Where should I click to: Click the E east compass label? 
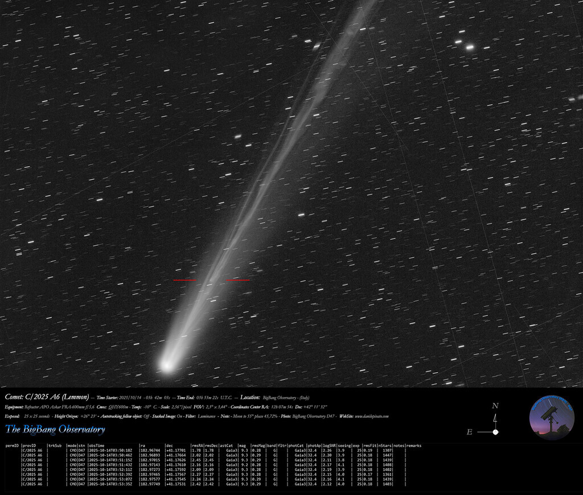click(470, 432)
